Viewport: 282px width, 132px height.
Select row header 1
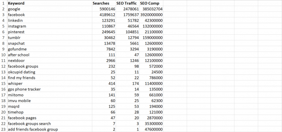(4, 3)
